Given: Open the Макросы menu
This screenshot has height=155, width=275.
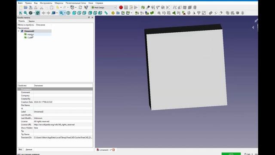Looking at the screenshot, I should pyautogui.click(x=59, y=3).
